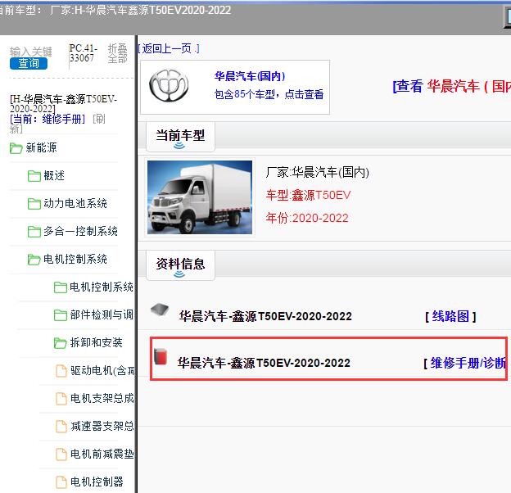This screenshot has height=493, width=511.
Task: Open the 减速器支架总 document
Action: [102, 426]
